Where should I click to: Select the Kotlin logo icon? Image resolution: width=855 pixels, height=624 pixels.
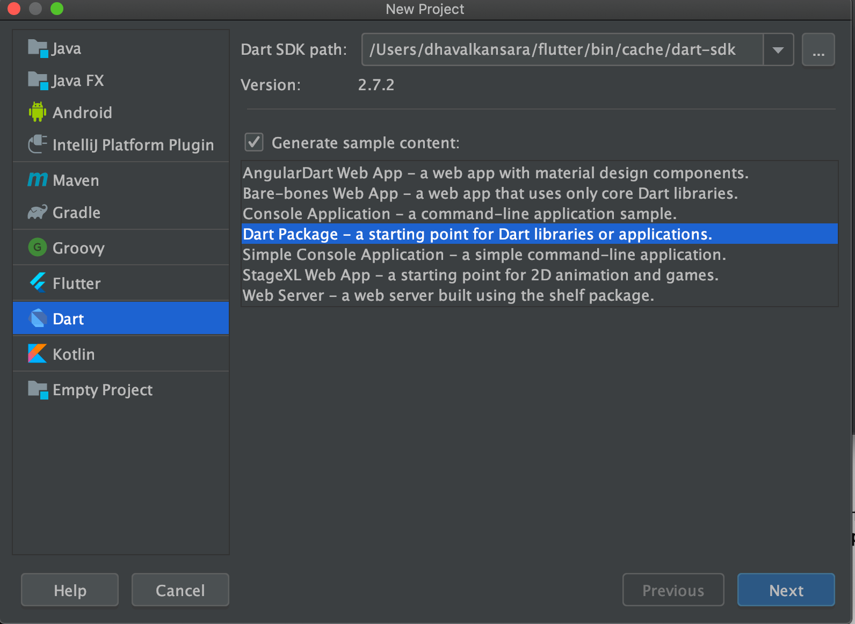38,354
